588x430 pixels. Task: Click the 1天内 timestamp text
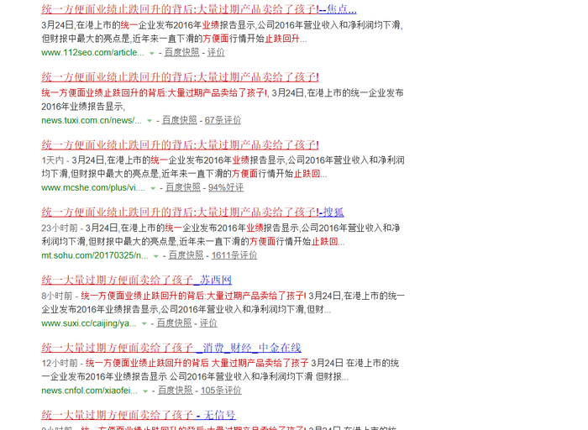click(52, 160)
